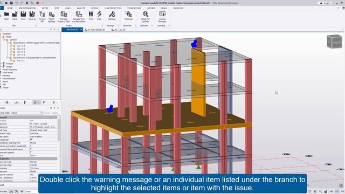Screen dimensions: 345x194
Task: Click the quick-access save icon in title bar
Action: (x=11, y=3)
